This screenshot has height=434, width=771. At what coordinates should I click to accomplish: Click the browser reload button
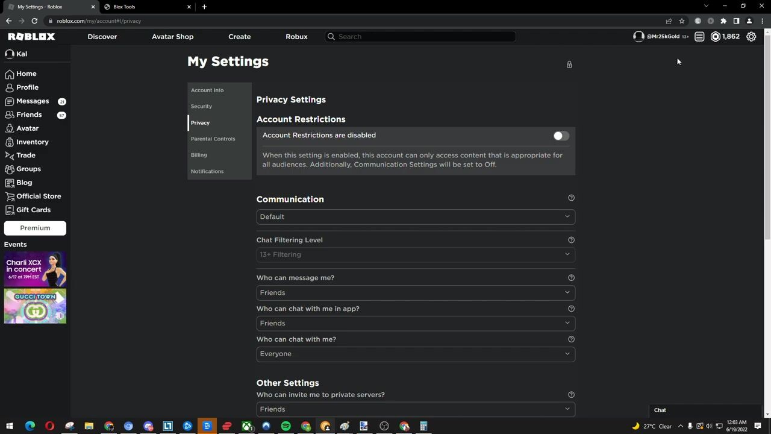(34, 21)
